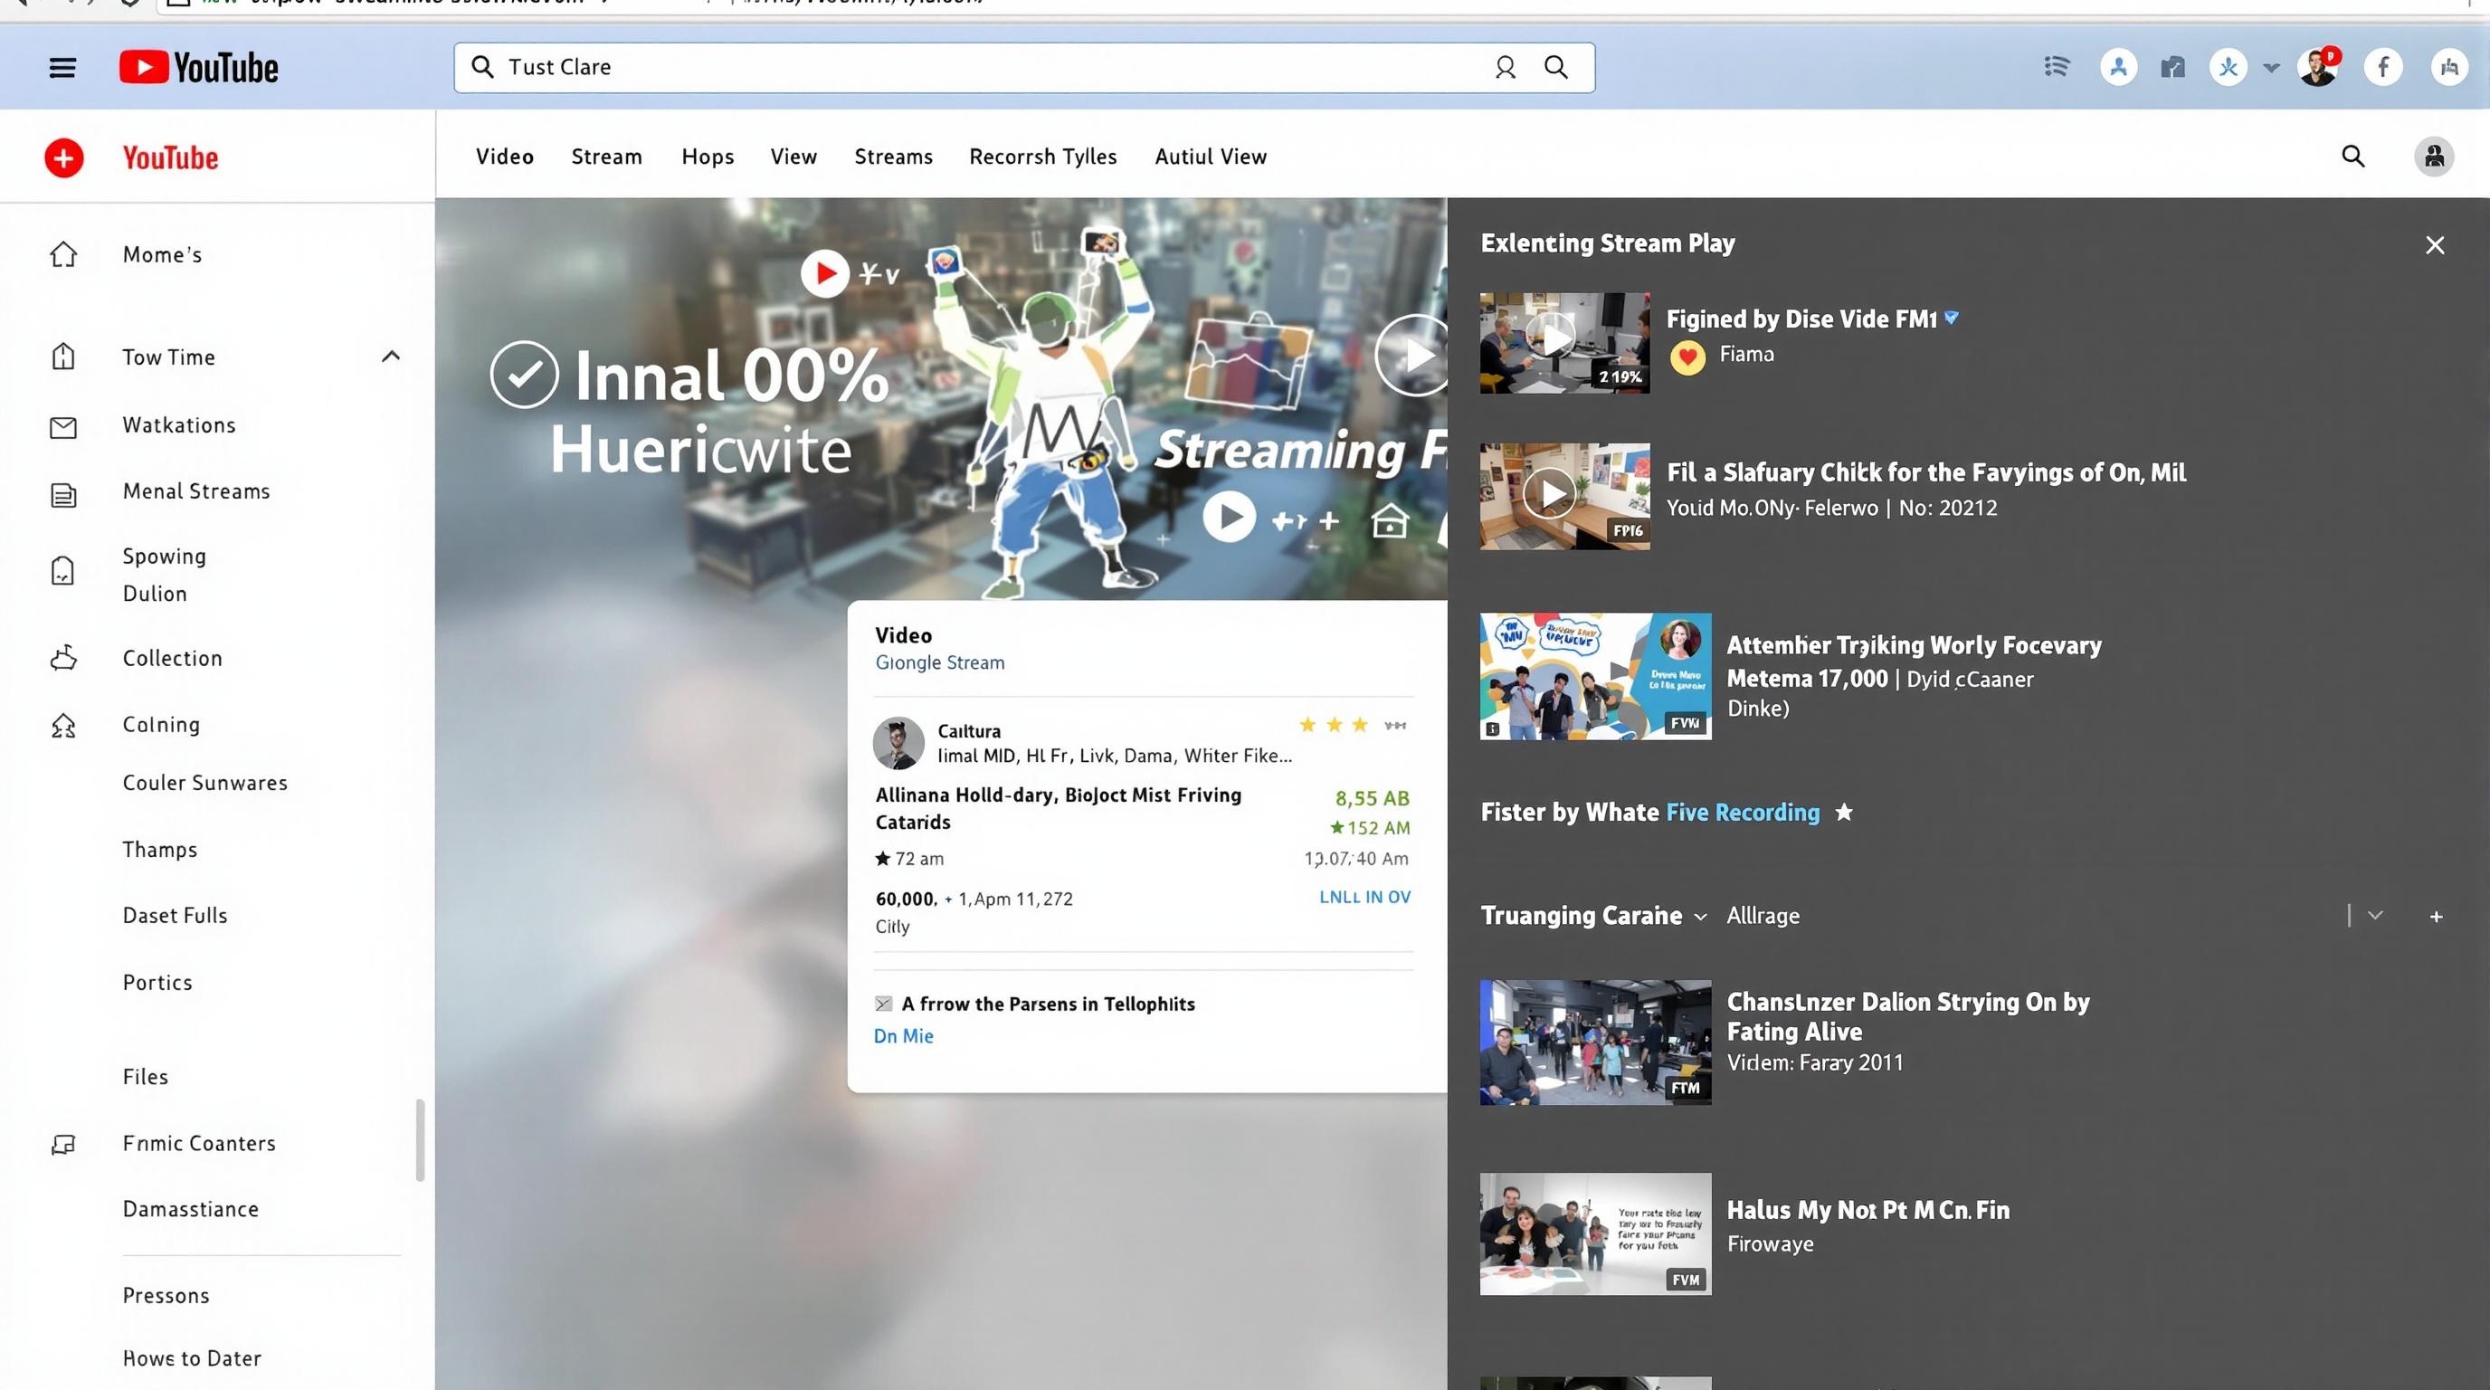This screenshot has height=1390, width=2490.
Task: Click the red plus create icon
Action: point(64,157)
